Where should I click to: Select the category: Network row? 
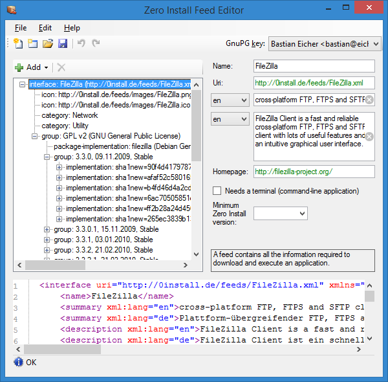[70, 115]
